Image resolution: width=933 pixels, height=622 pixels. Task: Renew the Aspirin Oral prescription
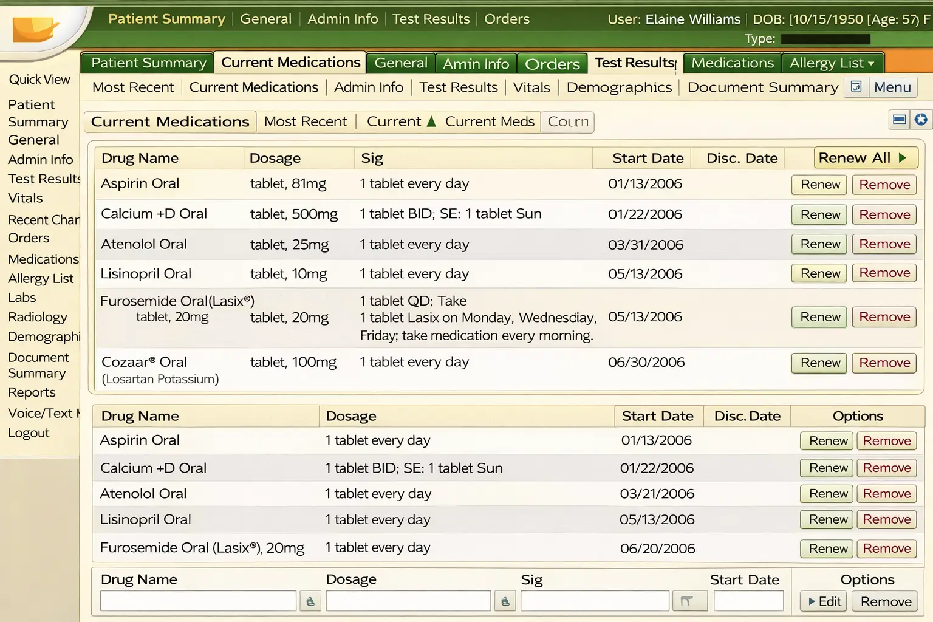pos(818,184)
